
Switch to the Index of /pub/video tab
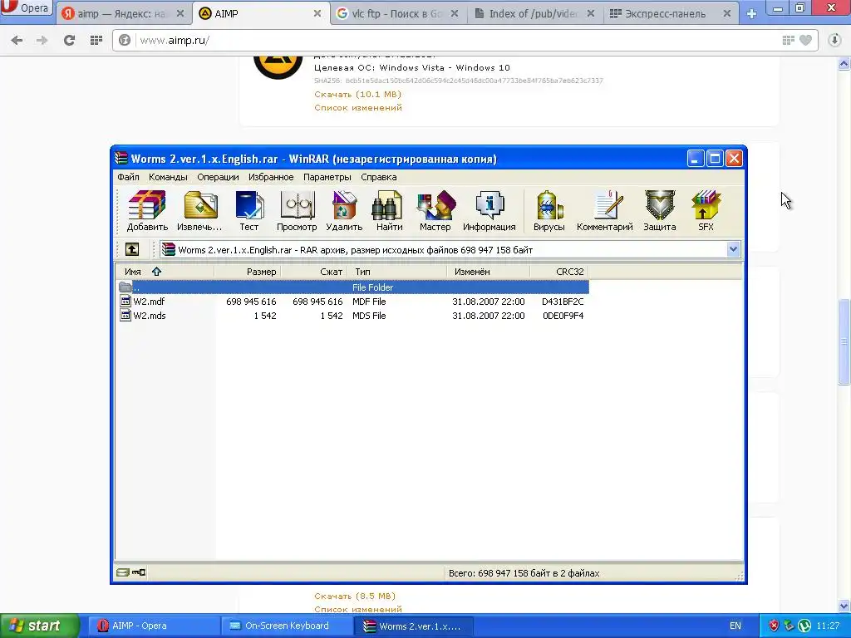click(533, 13)
